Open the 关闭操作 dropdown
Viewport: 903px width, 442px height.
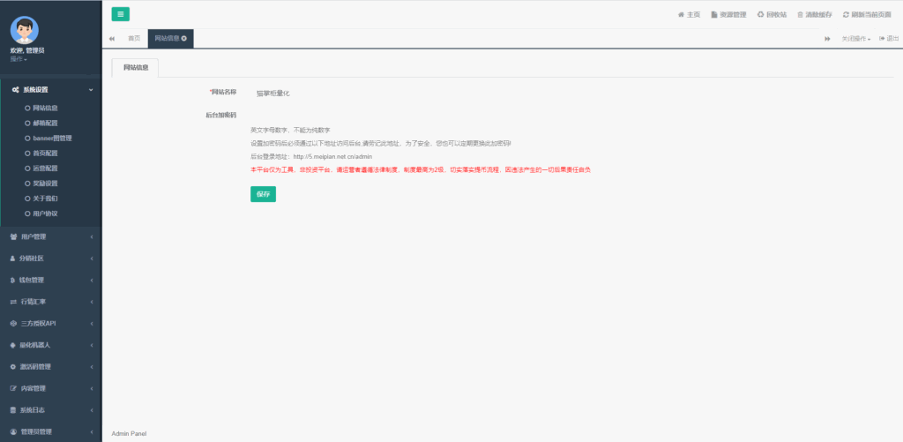(855, 39)
